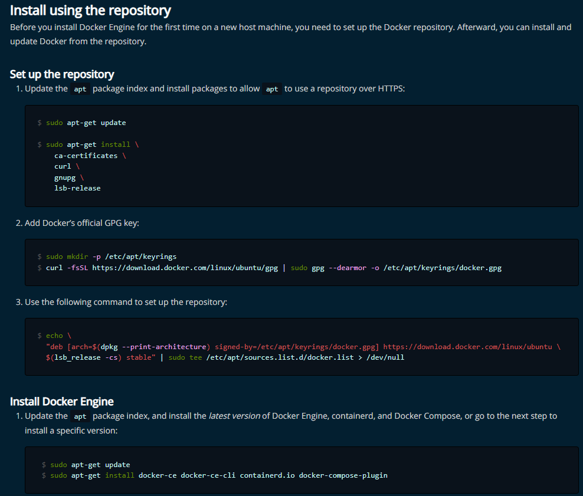Click the inline 'apt' code under Install Docker Engine
This screenshot has height=496, width=583.
[x=80, y=416]
